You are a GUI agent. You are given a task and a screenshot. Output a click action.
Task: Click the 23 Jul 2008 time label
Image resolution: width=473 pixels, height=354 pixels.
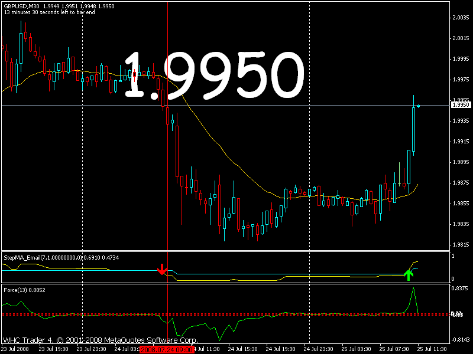point(15,349)
